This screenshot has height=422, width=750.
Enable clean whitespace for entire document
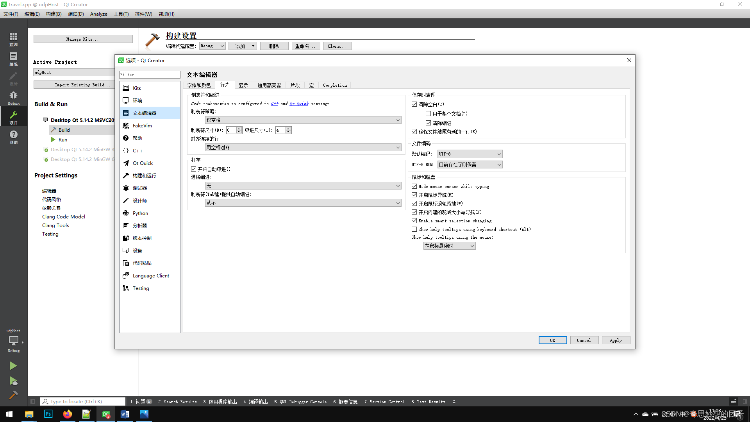click(429, 114)
